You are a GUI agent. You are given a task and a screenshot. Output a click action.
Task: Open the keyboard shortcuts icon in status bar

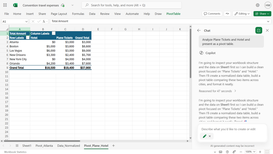(x=220, y=152)
